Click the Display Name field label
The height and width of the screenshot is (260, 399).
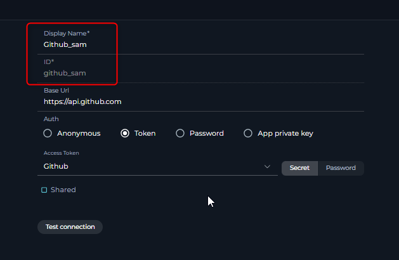[67, 33]
